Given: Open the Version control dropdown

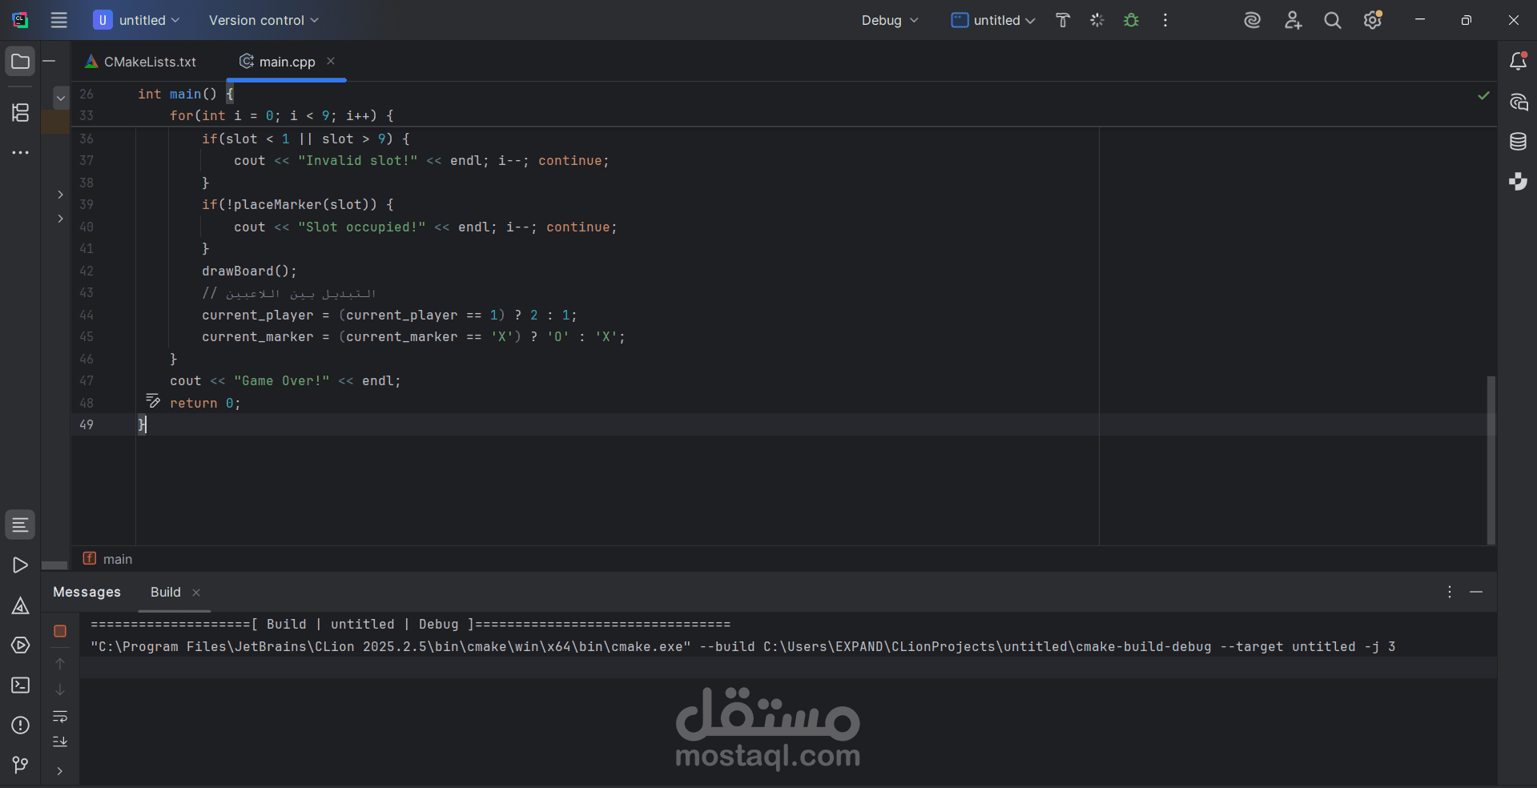Looking at the screenshot, I should tap(264, 20).
